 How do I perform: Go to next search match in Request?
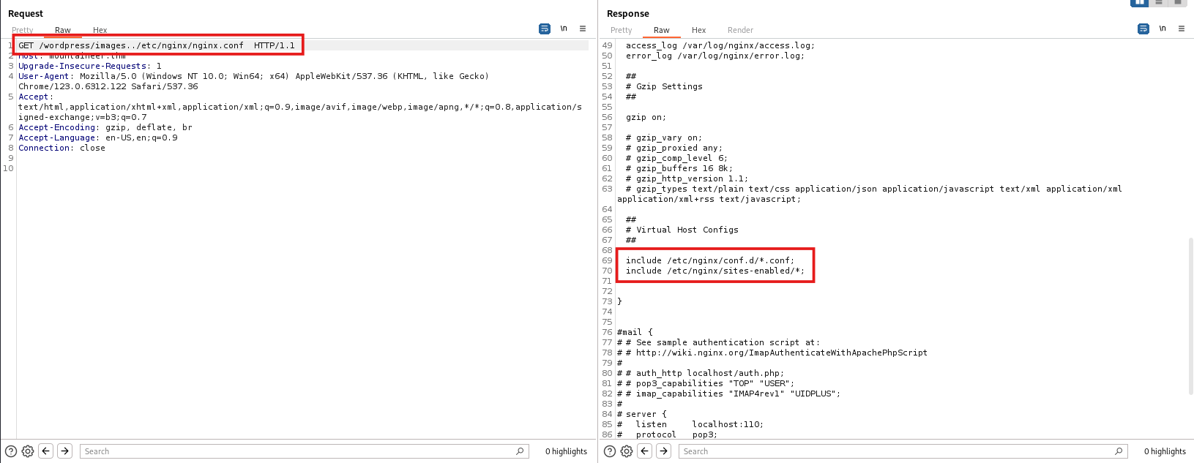point(65,451)
